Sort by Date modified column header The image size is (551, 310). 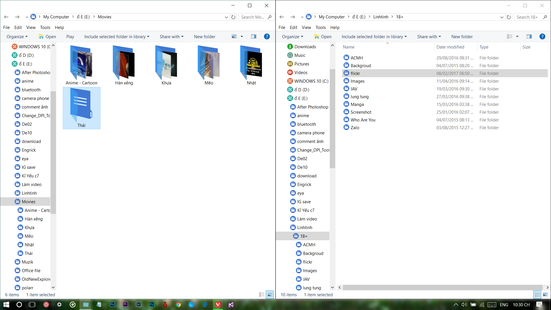click(456, 47)
